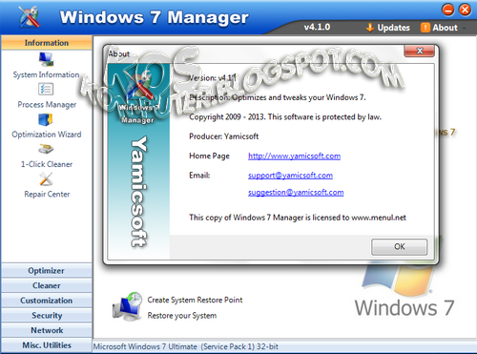This screenshot has height=354, width=477.
Task: Open the Customization section
Action: point(47,301)
